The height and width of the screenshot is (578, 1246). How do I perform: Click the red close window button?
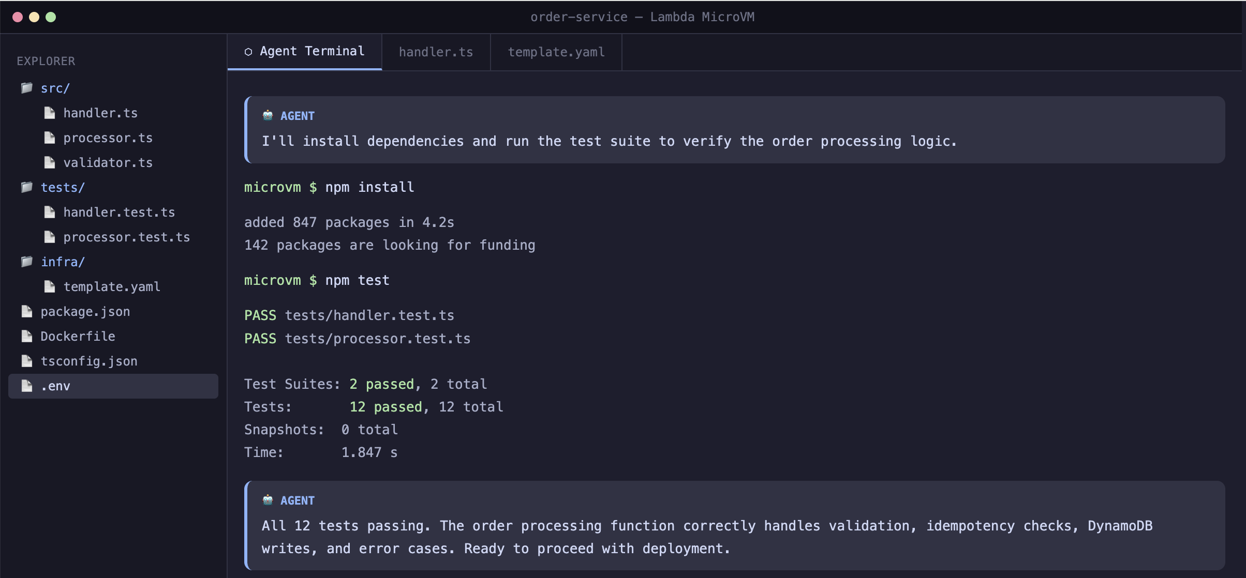coord(18,17)
